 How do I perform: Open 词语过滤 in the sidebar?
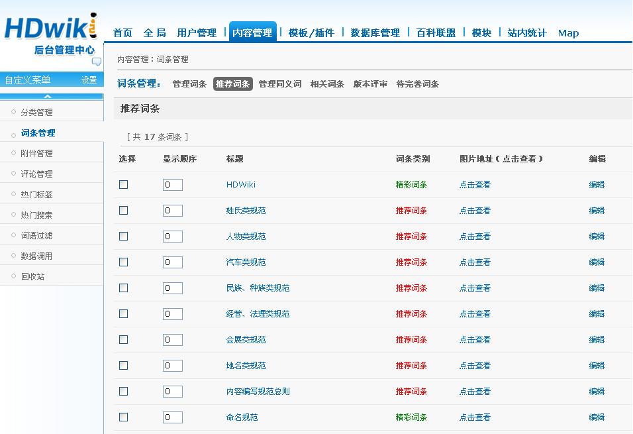[36, 235]
